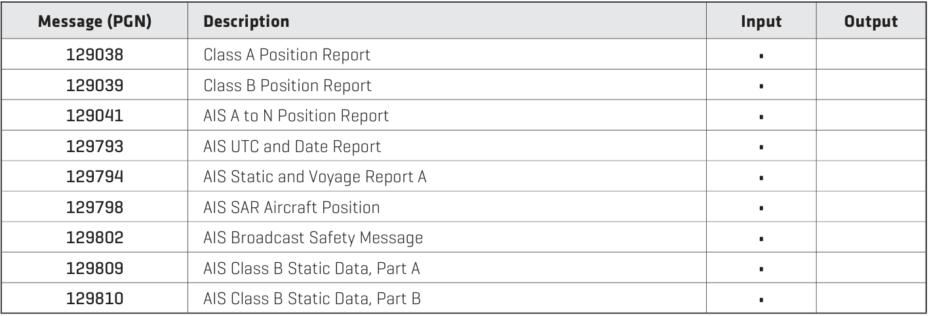Click Input dot for AIS Class B Part B

[761, 301]
